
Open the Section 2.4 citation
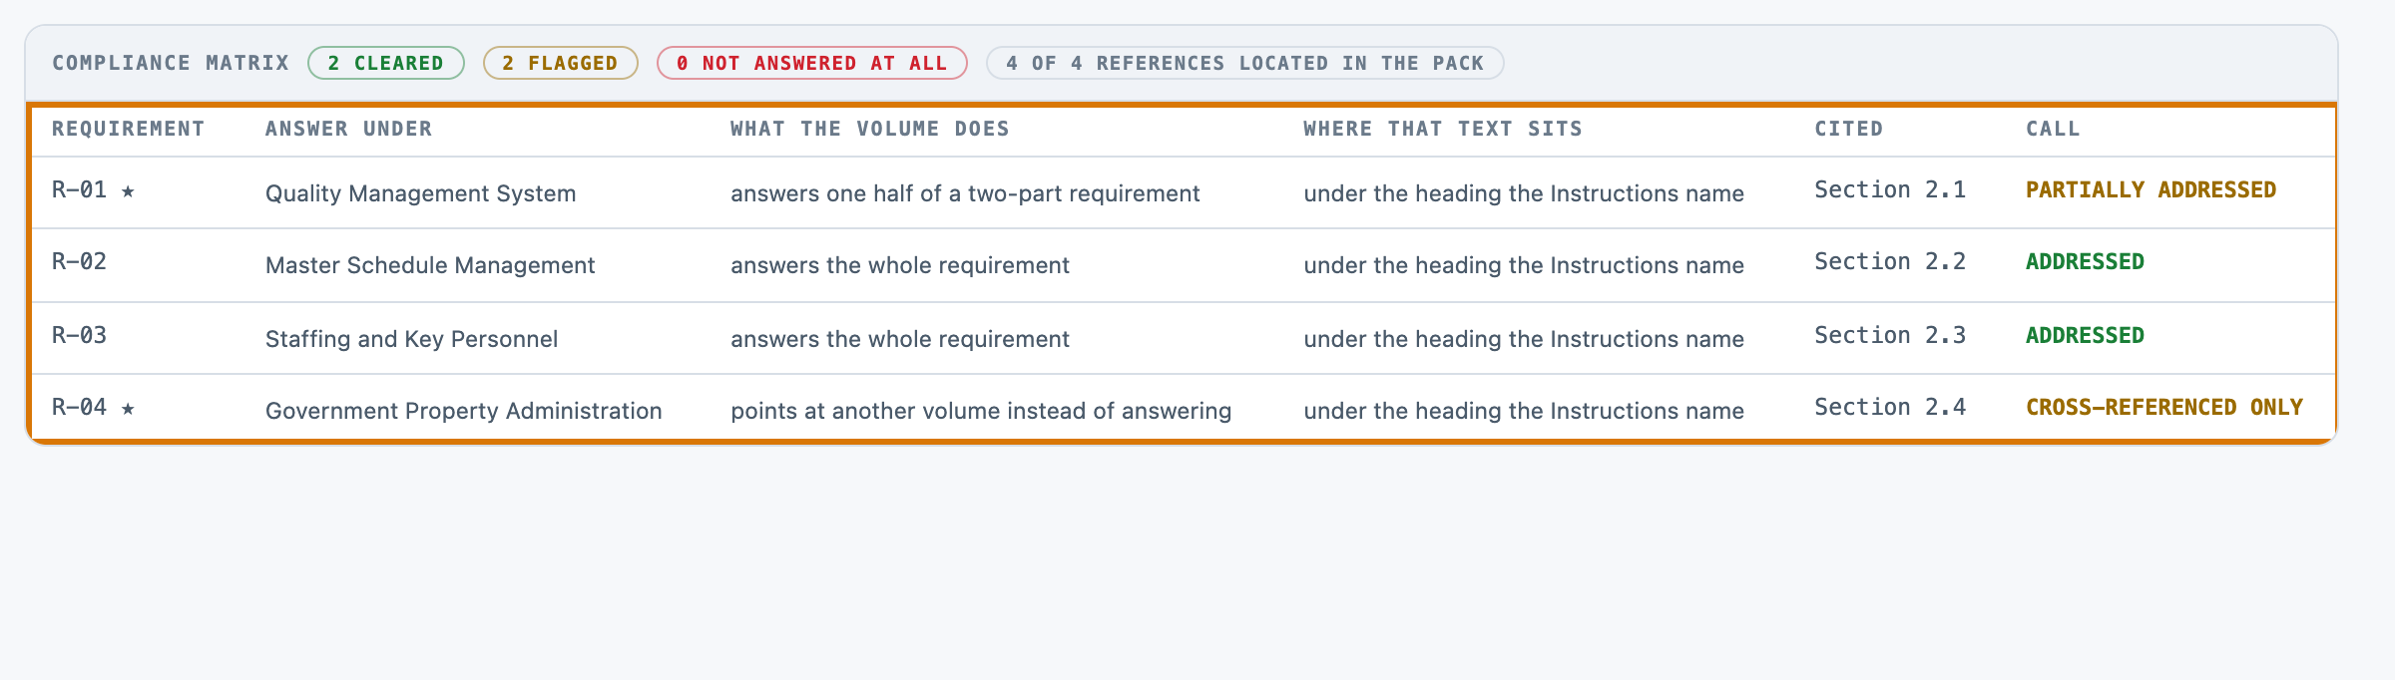[x=1890, y=407]
